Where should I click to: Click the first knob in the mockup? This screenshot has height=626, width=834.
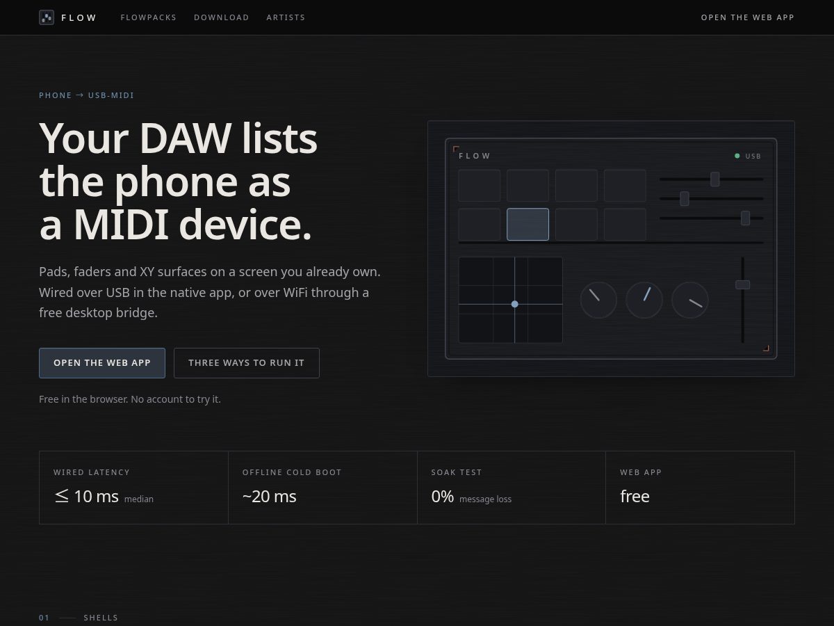[x=598, y=300]
